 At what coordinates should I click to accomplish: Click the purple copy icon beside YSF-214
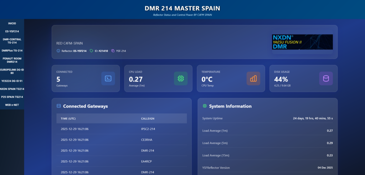(x=113, y=51)
